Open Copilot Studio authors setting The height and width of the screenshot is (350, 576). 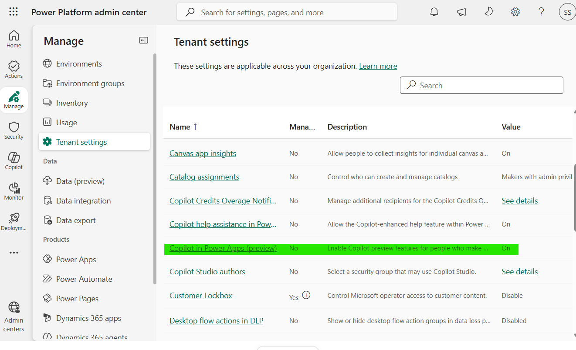[207, 272]
